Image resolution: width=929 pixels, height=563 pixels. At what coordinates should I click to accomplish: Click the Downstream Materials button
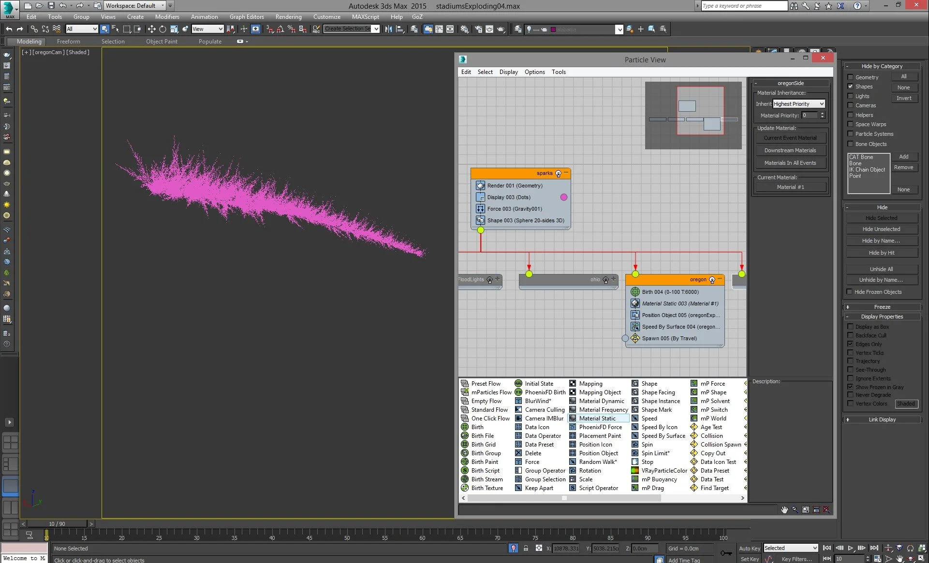[790, 150]
